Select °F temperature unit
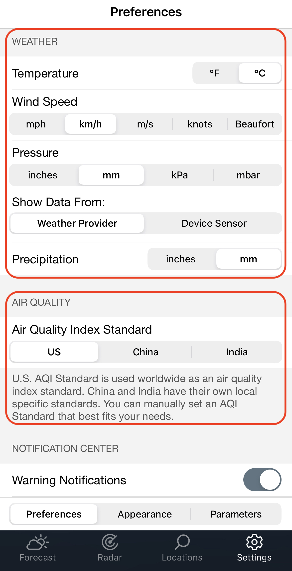Image resolution: width=292 pixels, height=571 pixels. (x=215, y=73)
